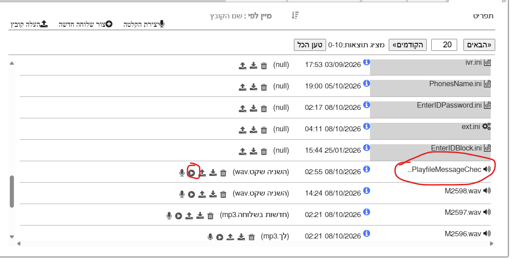Click info icon for EnterIDPassword.ini
The image size is (514, 259).
click(366, 104)
